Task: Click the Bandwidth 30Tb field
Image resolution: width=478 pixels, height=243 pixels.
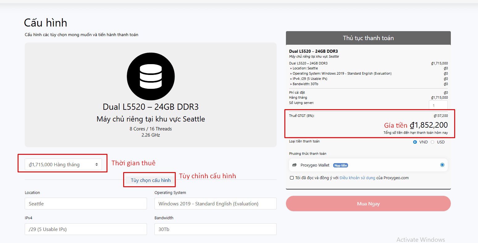Action: (215, 229)
